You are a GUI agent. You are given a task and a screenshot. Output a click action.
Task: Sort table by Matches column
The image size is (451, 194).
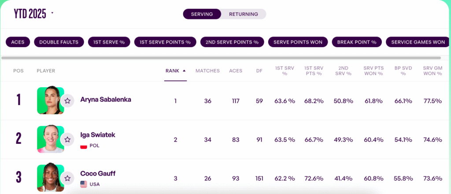pos(207,71)
